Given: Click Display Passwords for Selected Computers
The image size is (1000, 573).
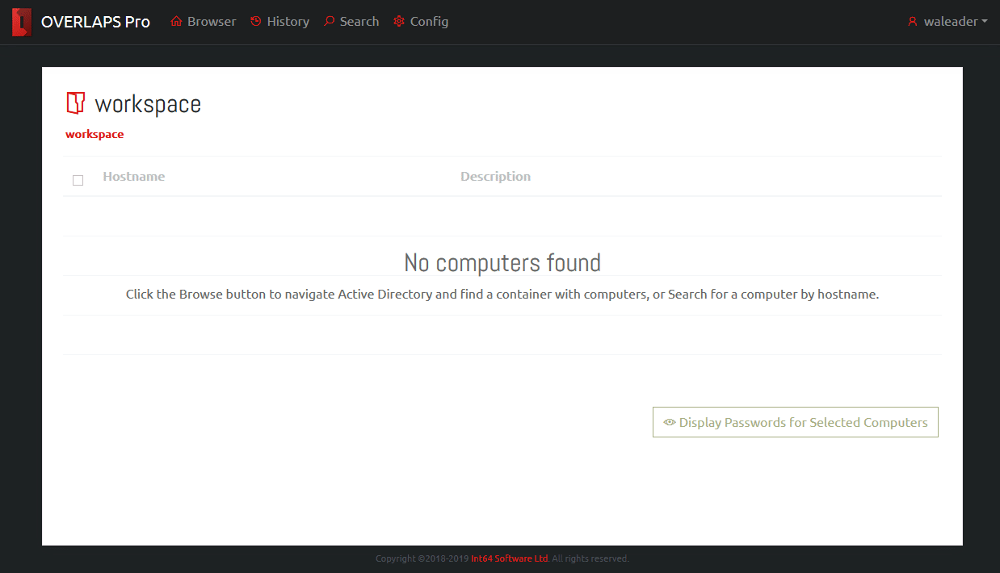Looking at the screenshot, I should 796,422.
